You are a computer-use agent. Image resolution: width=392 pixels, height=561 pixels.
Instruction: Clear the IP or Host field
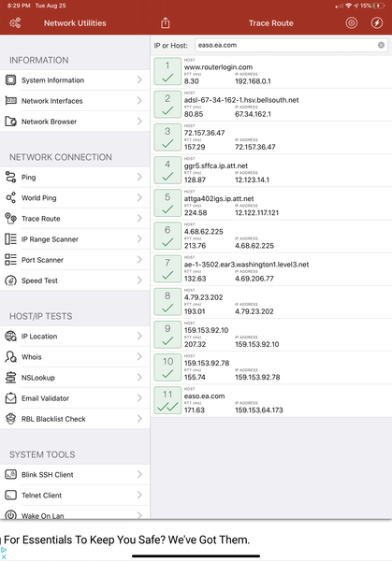[x=382, y=45]
